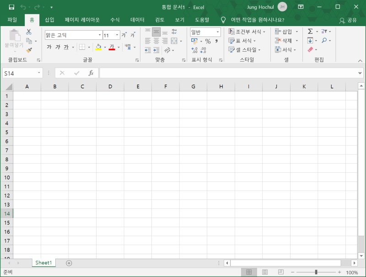
Task: Open the font name dropdown
Action: point(100,35)
